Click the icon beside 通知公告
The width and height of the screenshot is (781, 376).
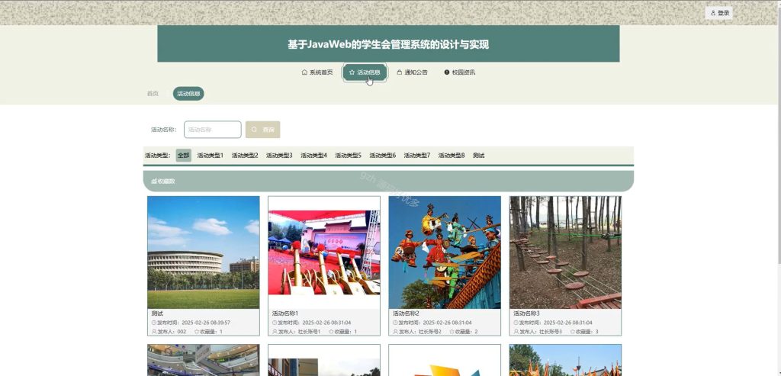(400, 72)
